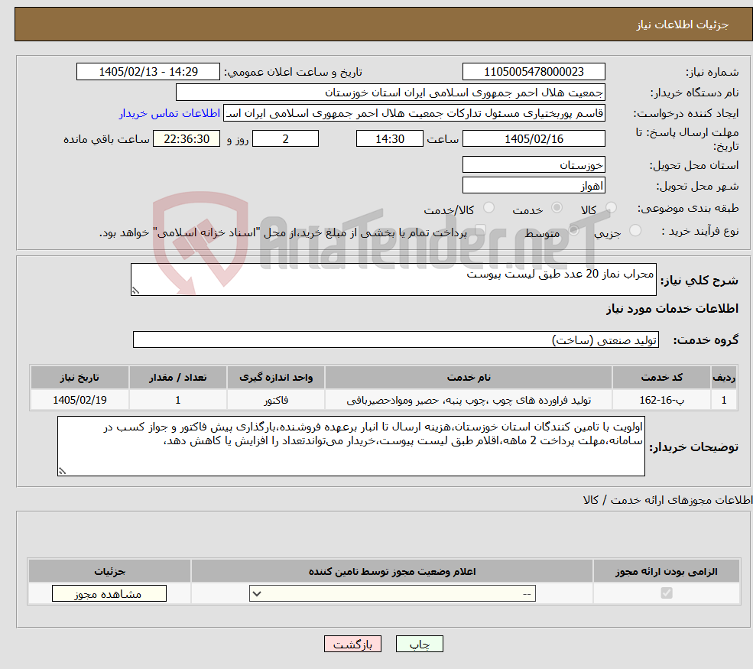Click the buyer organization name field

pyautogui.click(x=390, y=93)
